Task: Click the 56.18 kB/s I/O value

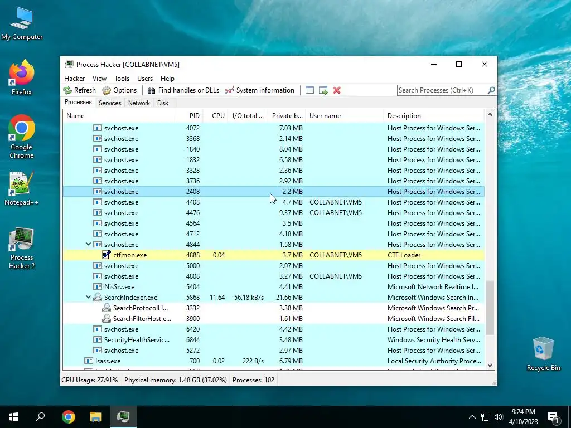Action: tap(249, 298)
